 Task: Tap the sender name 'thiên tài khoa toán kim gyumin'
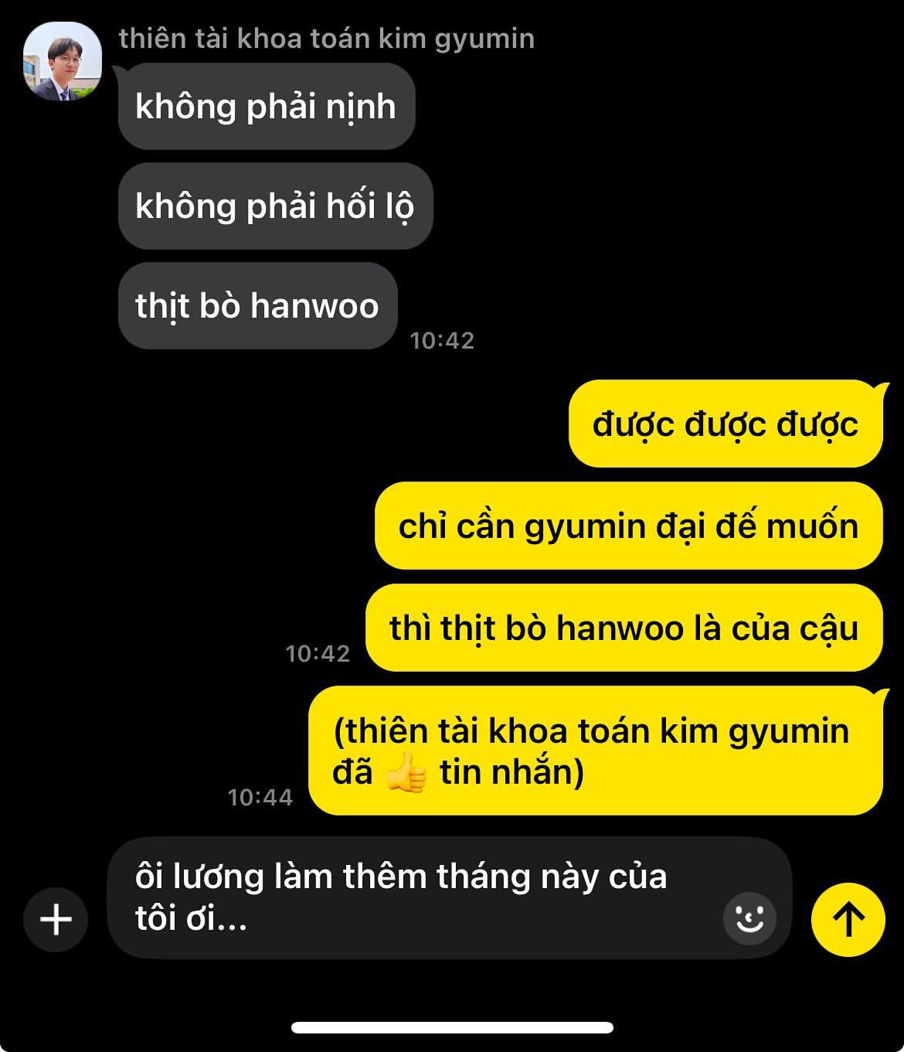(327, 38)
